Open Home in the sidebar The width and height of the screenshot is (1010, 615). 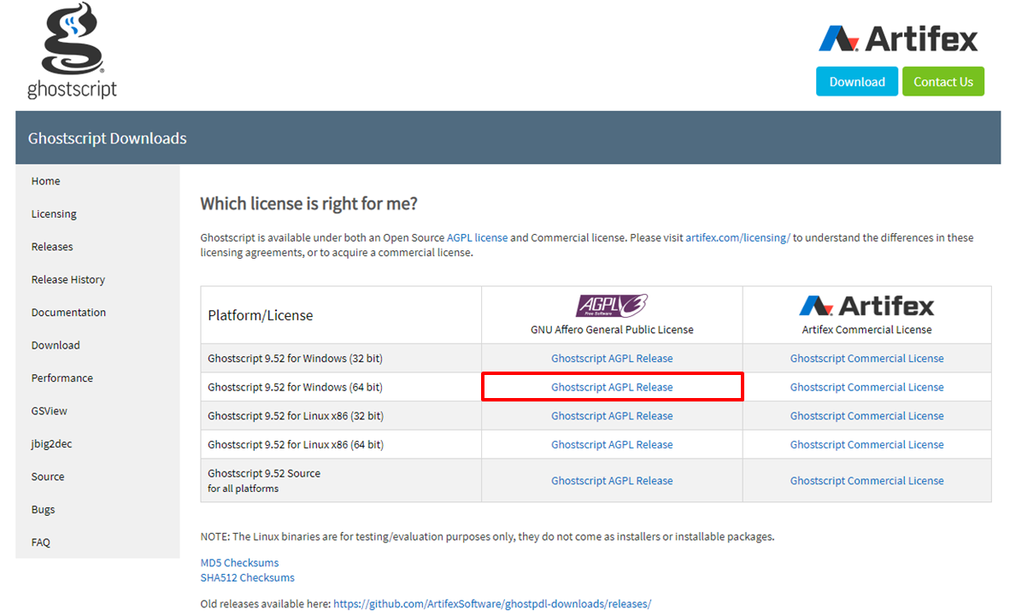point(46,181)
